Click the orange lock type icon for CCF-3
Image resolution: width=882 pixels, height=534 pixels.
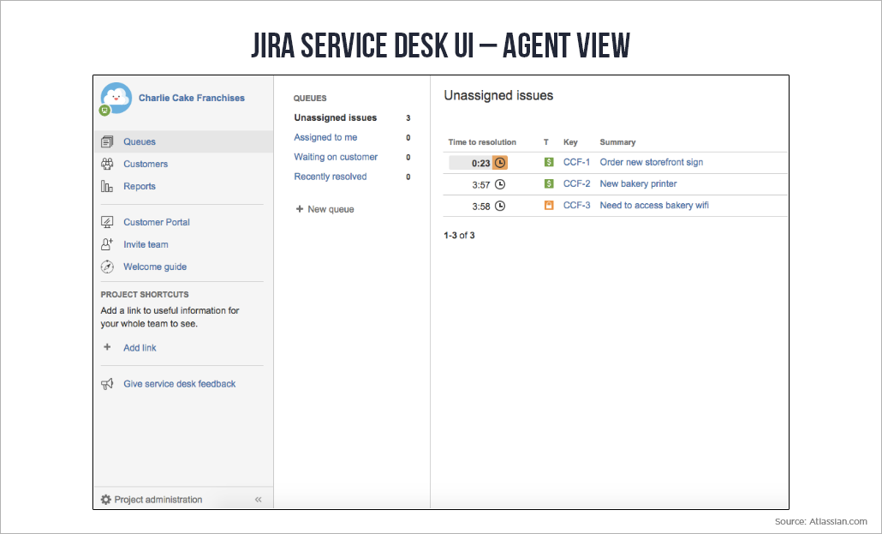[x=549, y=205]
